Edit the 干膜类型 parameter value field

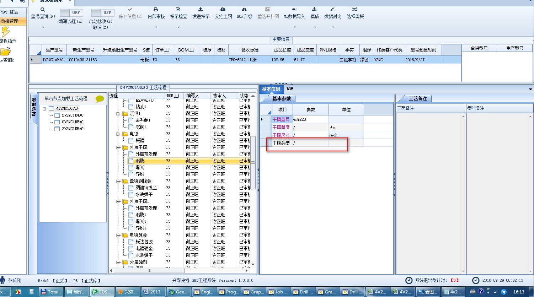click(310, 143)
